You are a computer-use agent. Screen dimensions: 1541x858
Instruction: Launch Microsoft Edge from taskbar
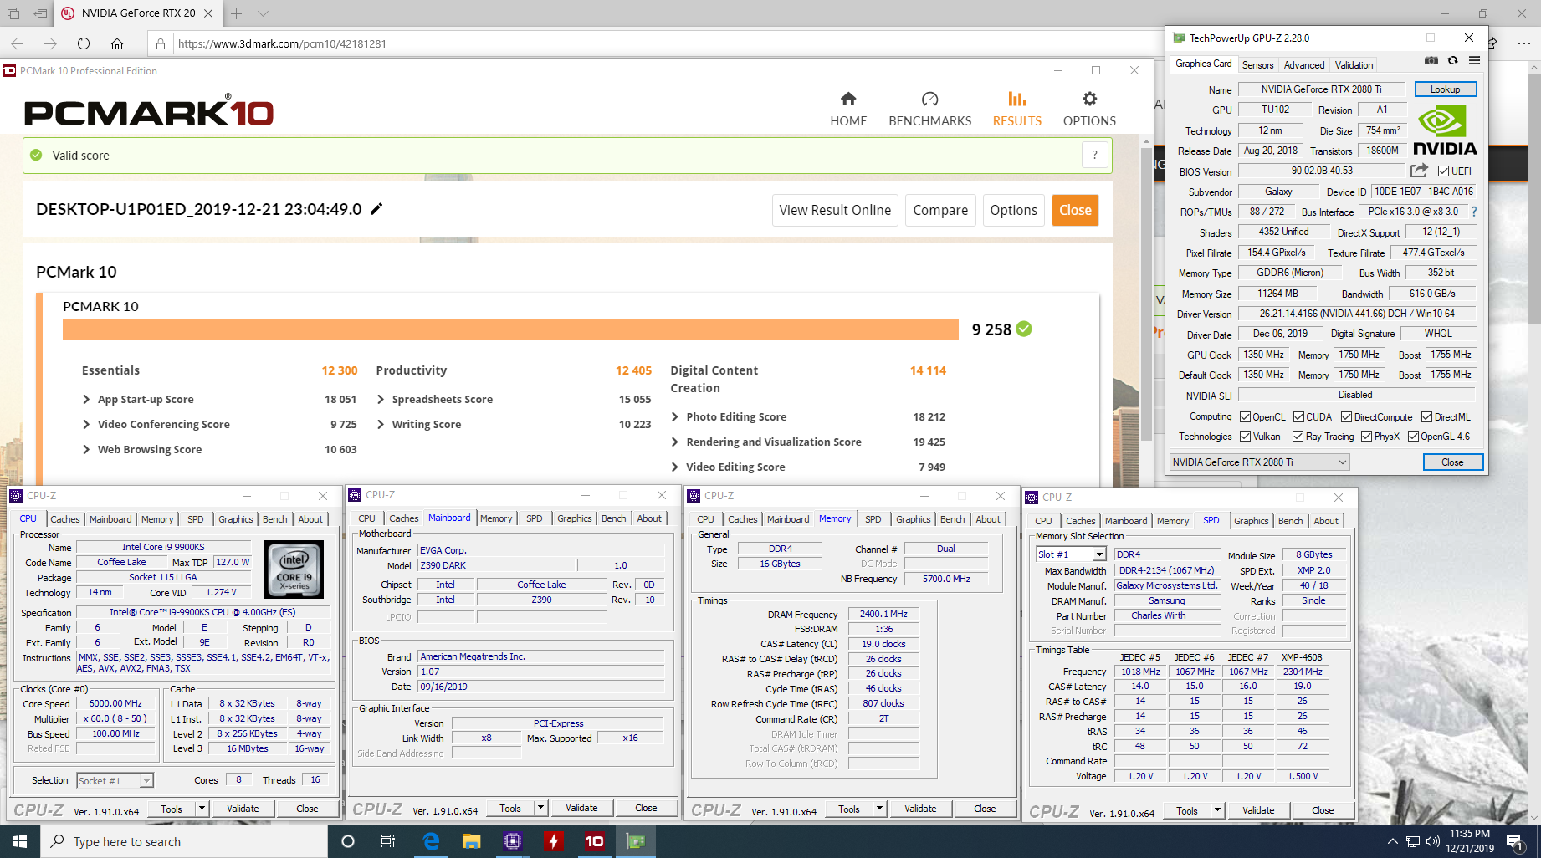pyautogui.click(x=431, y=841)
